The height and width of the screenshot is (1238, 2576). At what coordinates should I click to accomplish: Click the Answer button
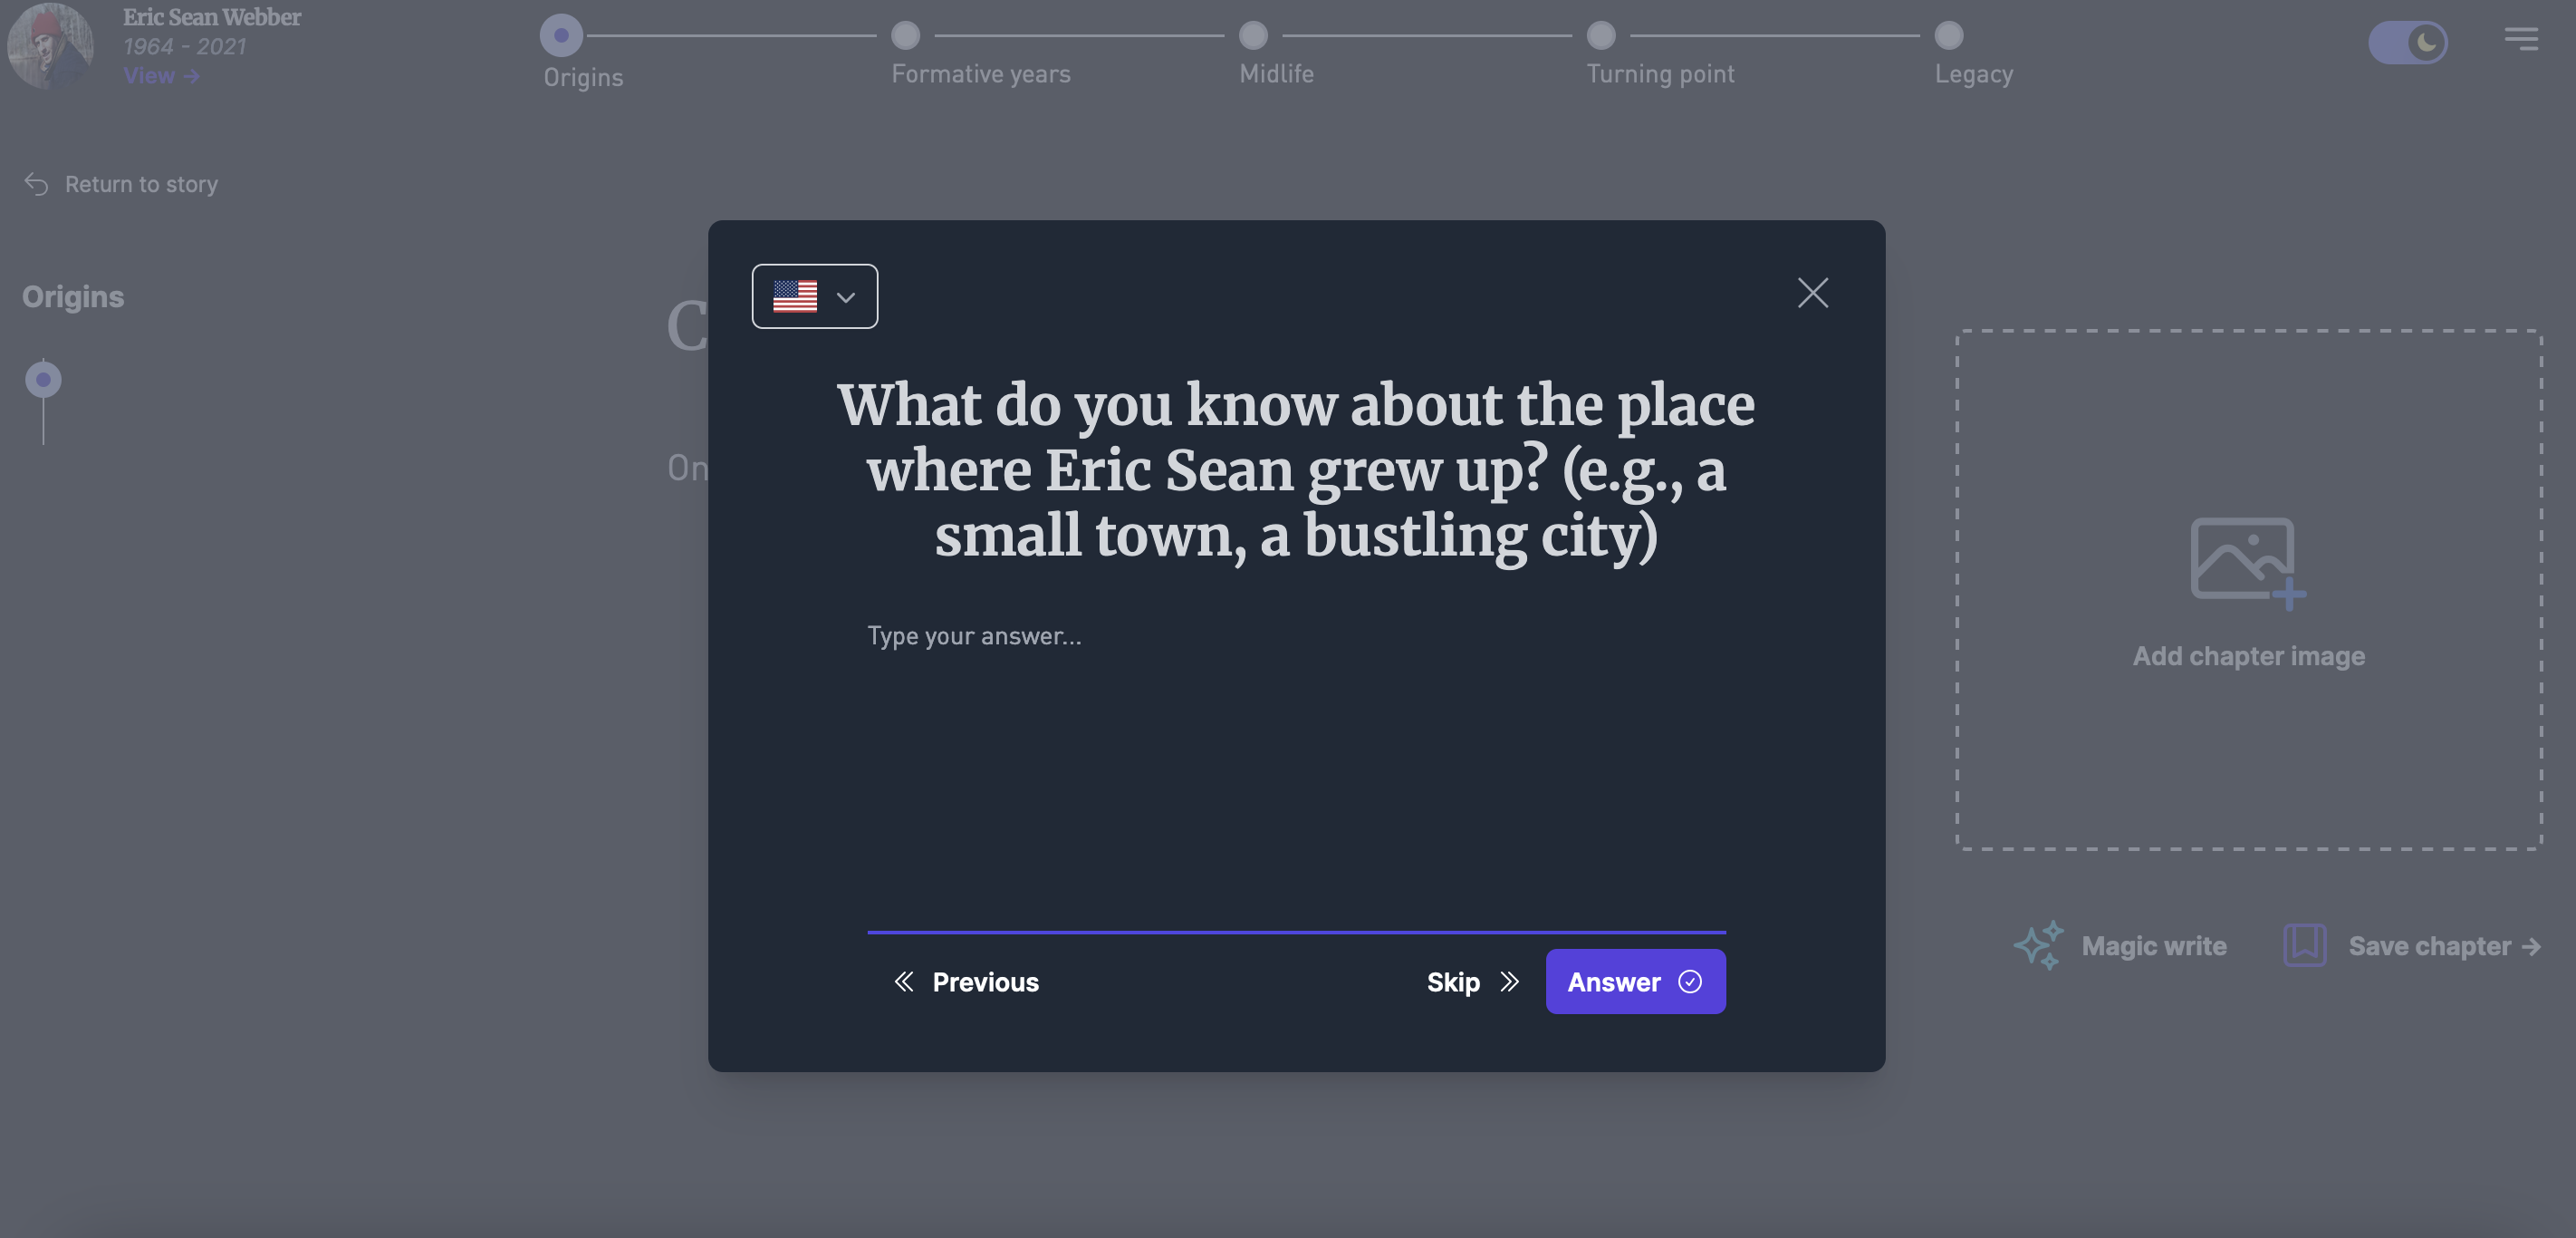click(1635, 982)
